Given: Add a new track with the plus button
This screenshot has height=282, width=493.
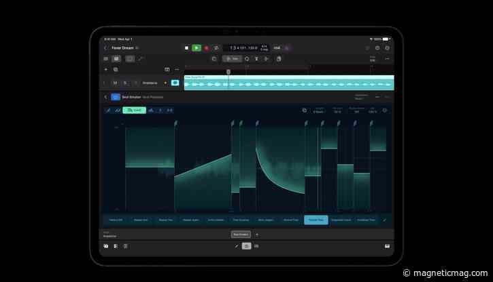Looking at the screenshot, I should point(106,69).
